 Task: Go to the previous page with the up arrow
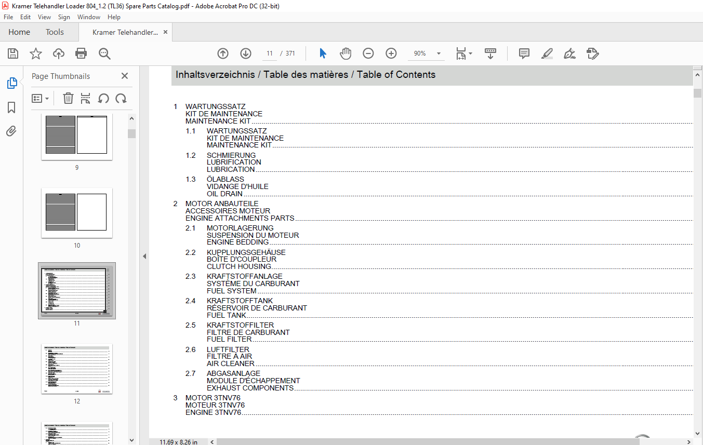click(x=223, y=53)
